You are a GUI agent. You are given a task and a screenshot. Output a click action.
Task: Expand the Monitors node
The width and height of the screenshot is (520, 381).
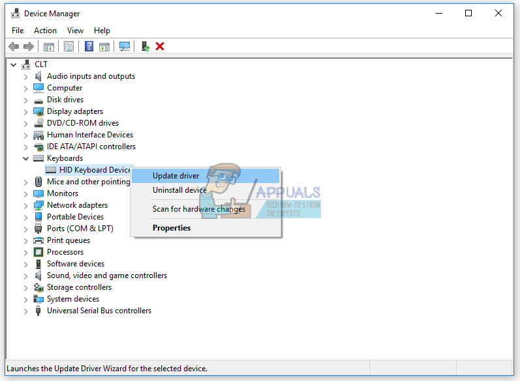coord(26,194)
